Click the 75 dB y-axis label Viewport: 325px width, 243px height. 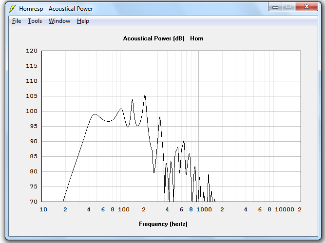(34, 187)
